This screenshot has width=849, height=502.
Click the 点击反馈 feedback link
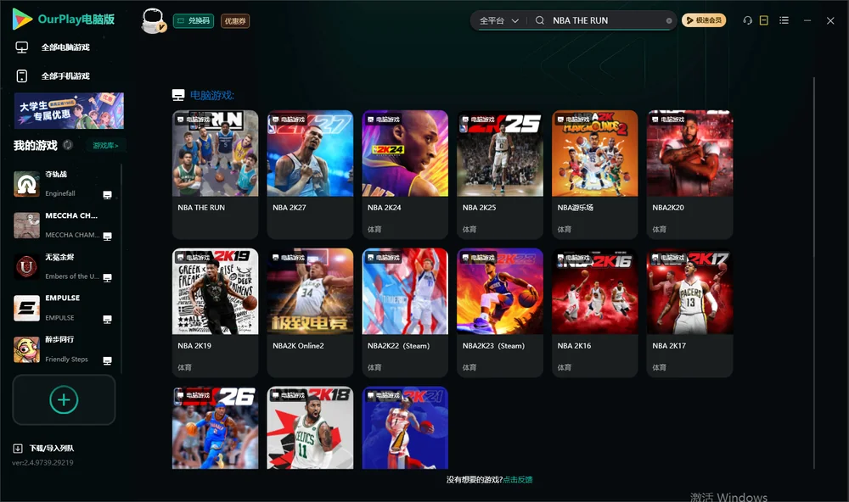(518, 479)
